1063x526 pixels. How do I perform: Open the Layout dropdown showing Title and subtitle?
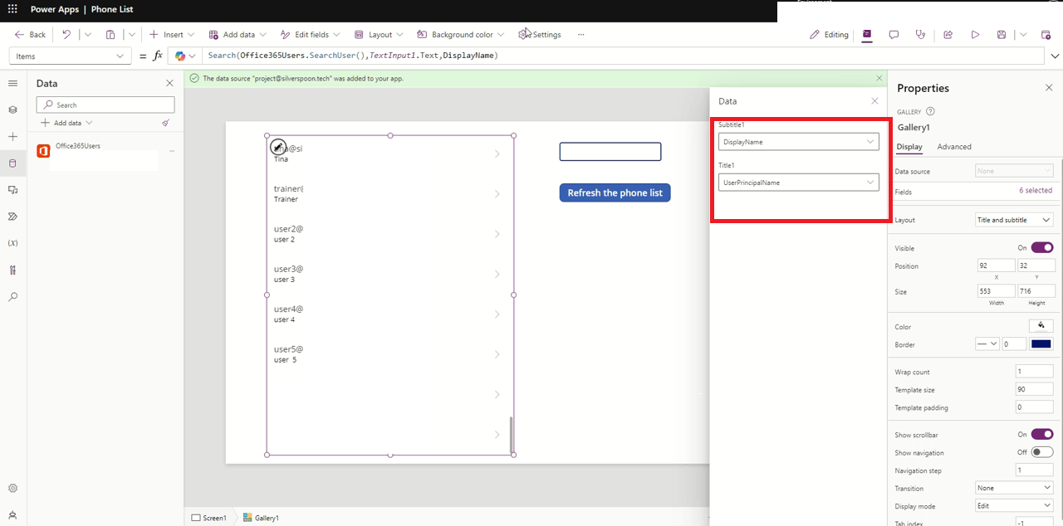pos(1013,219)
